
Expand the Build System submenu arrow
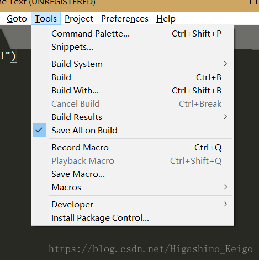coord(225,64)
